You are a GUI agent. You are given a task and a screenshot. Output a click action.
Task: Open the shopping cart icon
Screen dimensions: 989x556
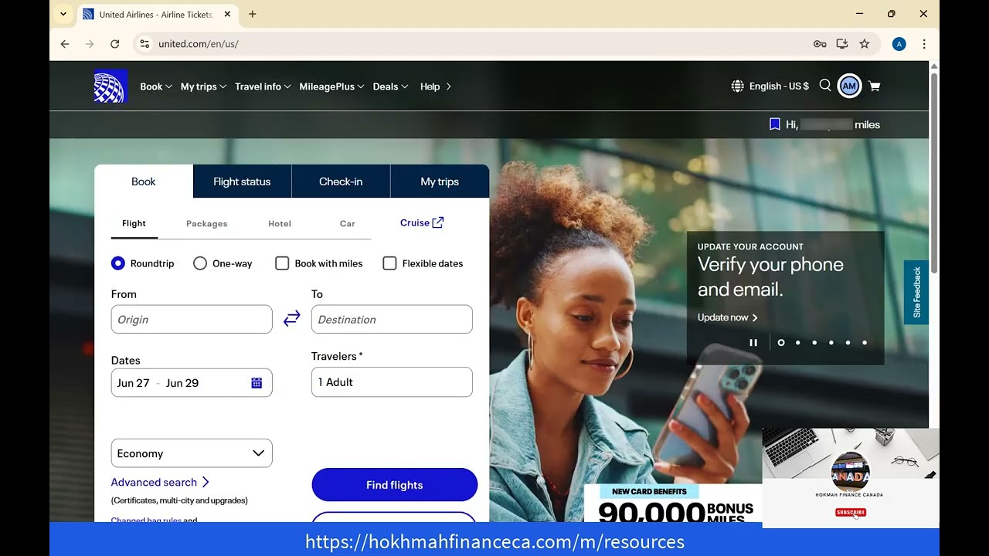875,86
